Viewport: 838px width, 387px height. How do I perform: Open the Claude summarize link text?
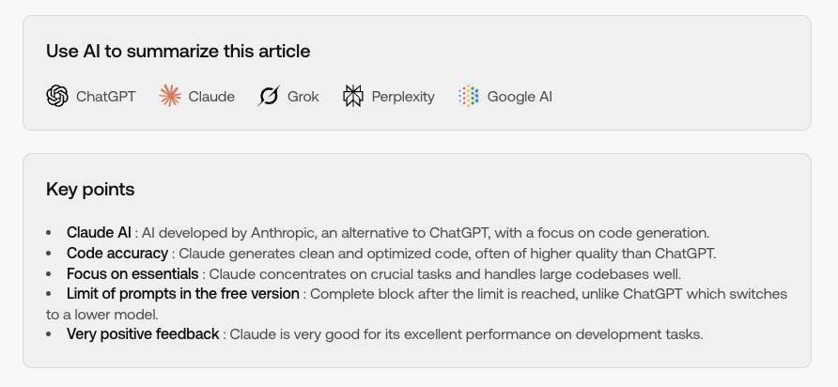[211, 97]
